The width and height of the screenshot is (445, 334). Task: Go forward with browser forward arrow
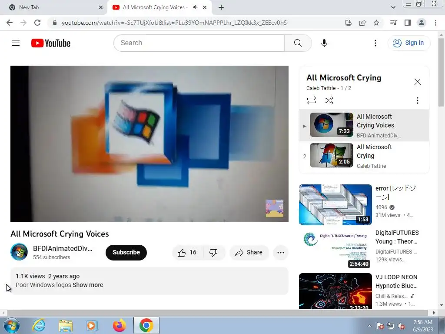coord(23,23)
